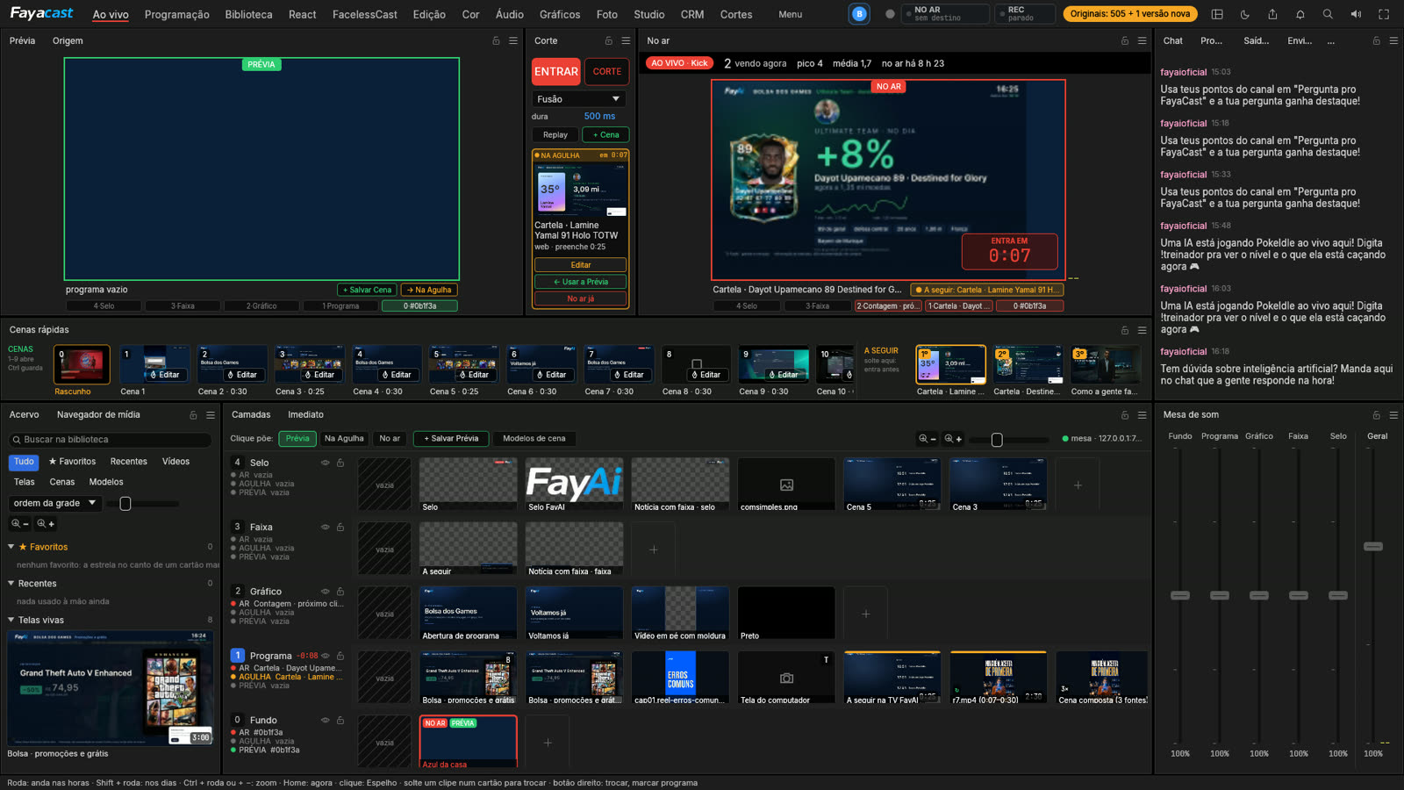Screen dimensions: 1404x790
Task: Switch to the Navegador de mídia tab
Action: (98, 414)
